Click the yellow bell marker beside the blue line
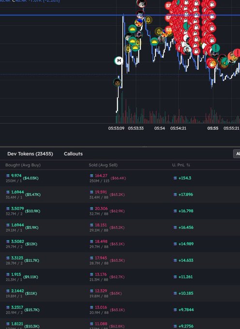The height and width of the screenshot is (329, 240). tap(148, 20)
